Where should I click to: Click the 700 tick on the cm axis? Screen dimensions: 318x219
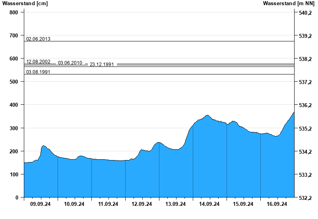[x=14, y=35]
